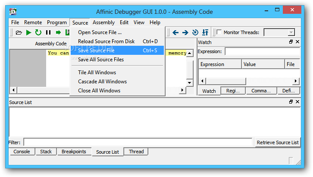Click the pause execution icon

coord(48,32)
